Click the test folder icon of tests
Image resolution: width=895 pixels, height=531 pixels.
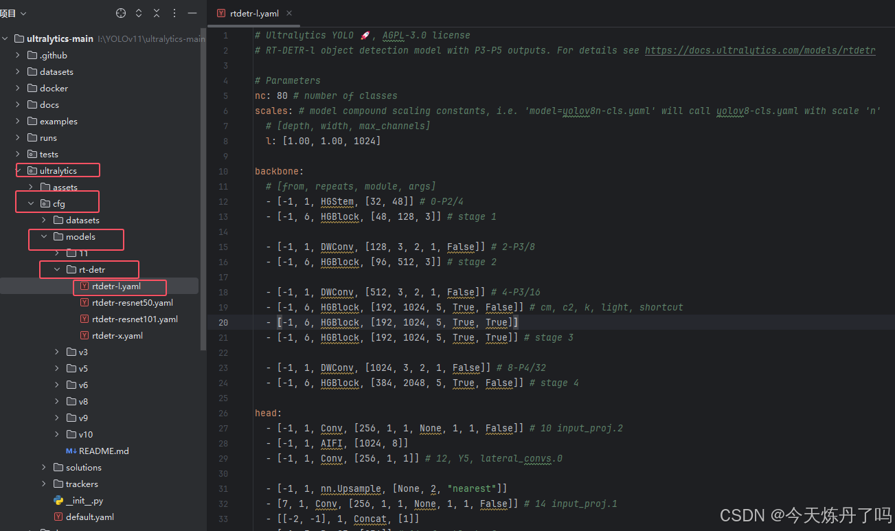[32, 154]
